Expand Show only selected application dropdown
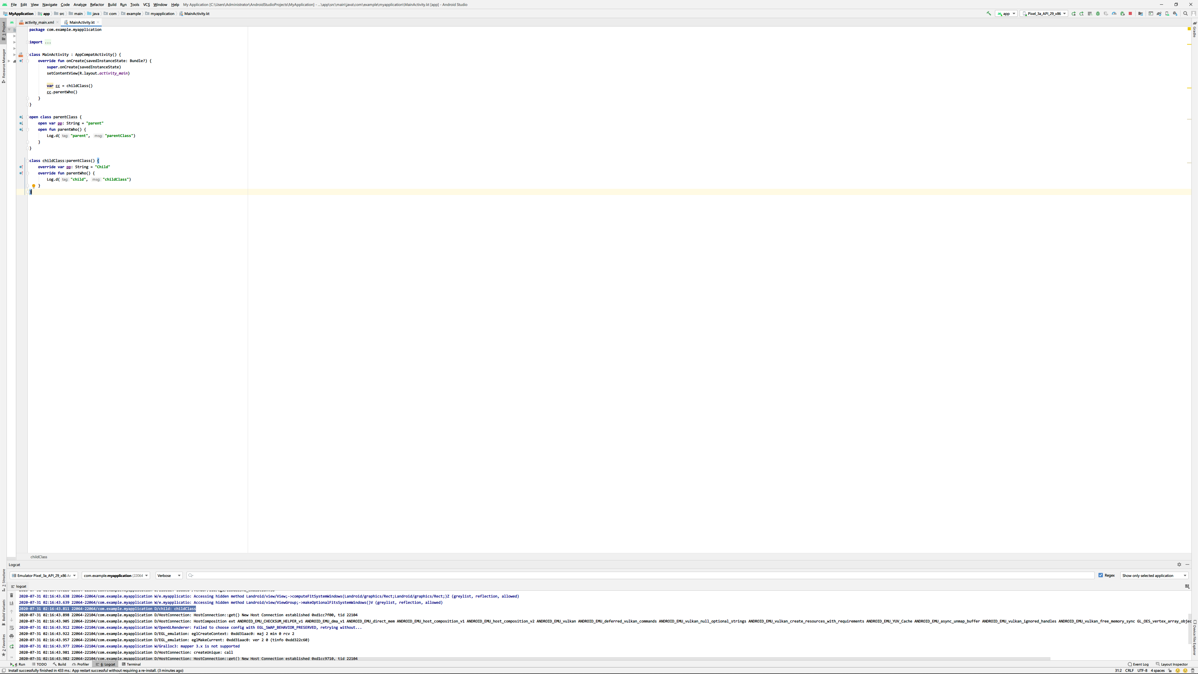 pyautogui.click(x=1154, y=575)
